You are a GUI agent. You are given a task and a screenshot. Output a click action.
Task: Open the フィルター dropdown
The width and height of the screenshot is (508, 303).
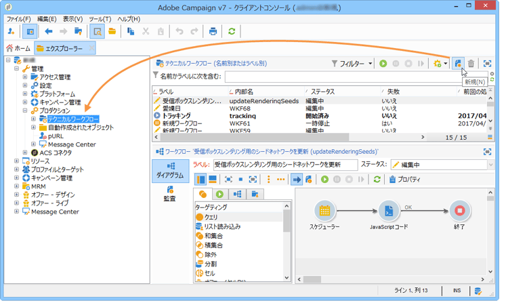tap(352, 64)
